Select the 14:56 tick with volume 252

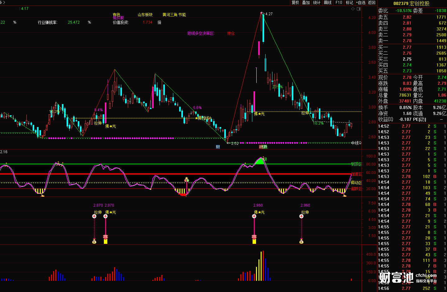(x=412, y=288)
